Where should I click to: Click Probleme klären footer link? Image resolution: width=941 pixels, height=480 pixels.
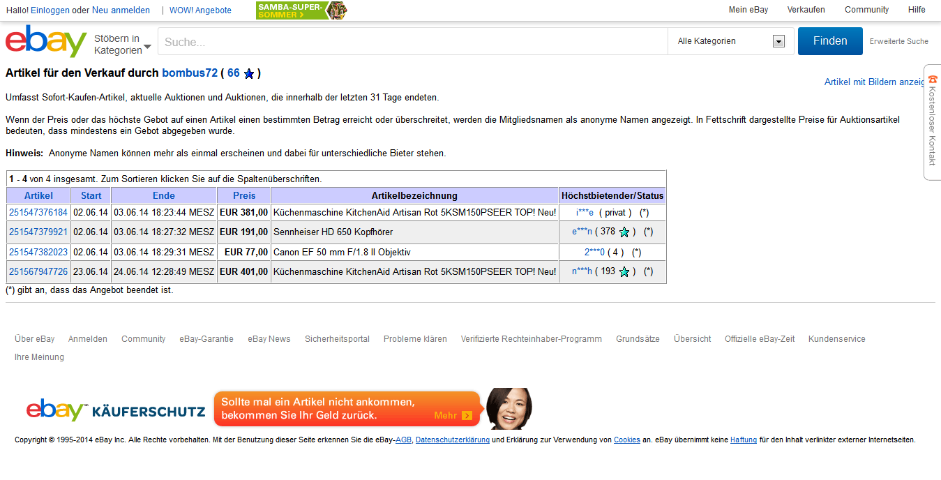tap(415, 339)
